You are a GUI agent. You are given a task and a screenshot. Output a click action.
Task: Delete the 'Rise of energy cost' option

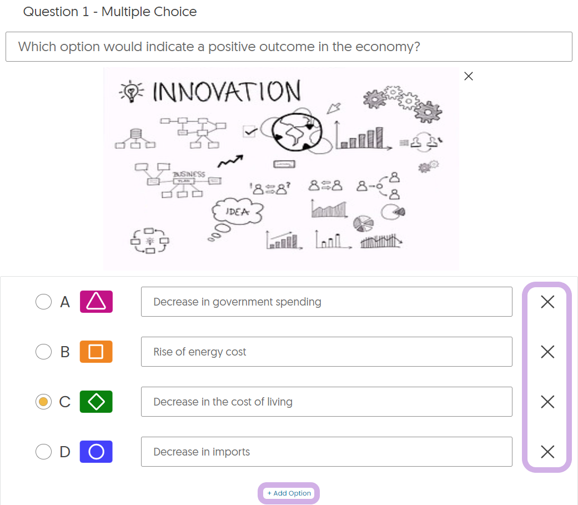tap(547, 352)
